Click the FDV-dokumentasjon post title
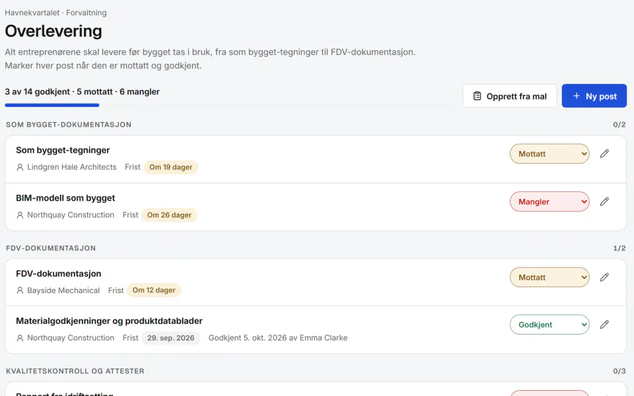634x396 pixels. (59, 273)
